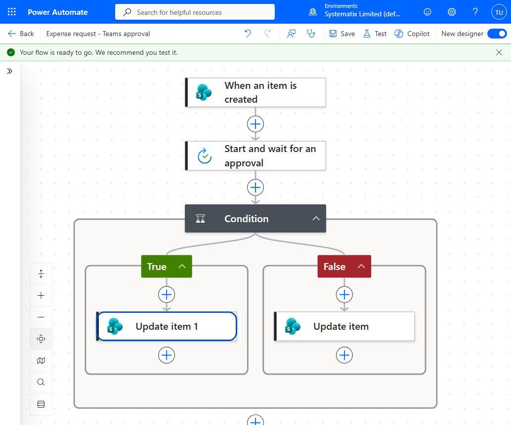Collapse the False branch chevron
The width and height of the screenshot is (511, 425).
(361, 266)
